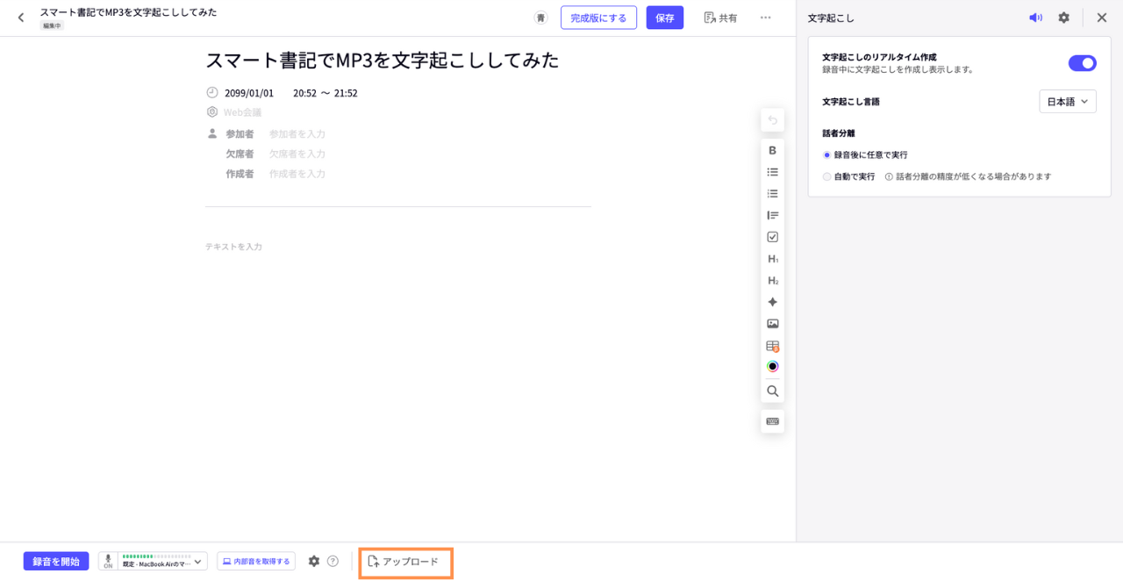This screenshot has width=1123, height=588.
Task: Turn off real-time transcription toggle
Action: [1082, 63]
